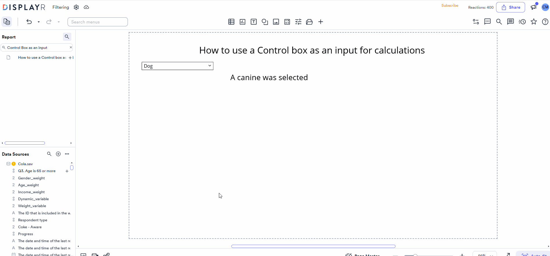Select the Cola.sav data set
The width and height of the screenshot is (550, 256).
pyautogui.click(x=26, y=164)
